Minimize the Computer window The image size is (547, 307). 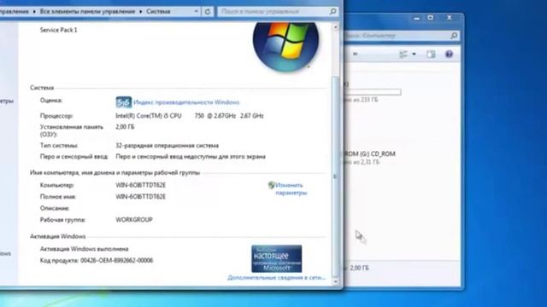[x=416, y=18]
